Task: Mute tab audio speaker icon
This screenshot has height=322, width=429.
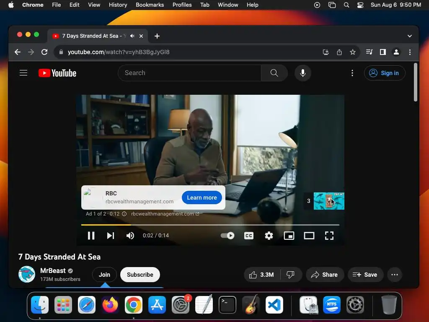Action: [132, 36]
